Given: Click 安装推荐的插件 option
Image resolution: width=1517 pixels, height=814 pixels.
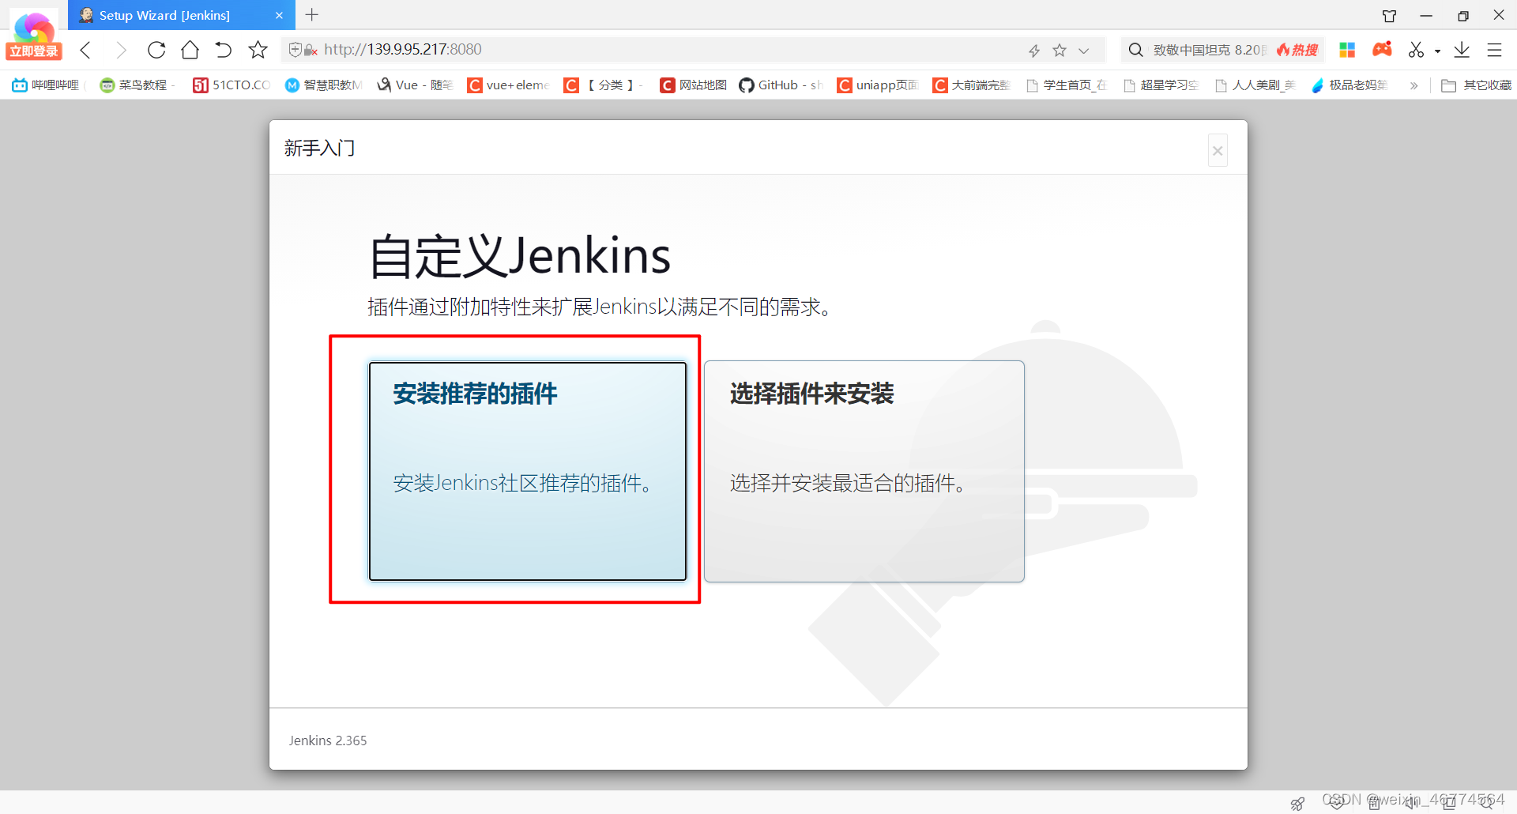Looking at the screenshot, I should tap(528, 472).
